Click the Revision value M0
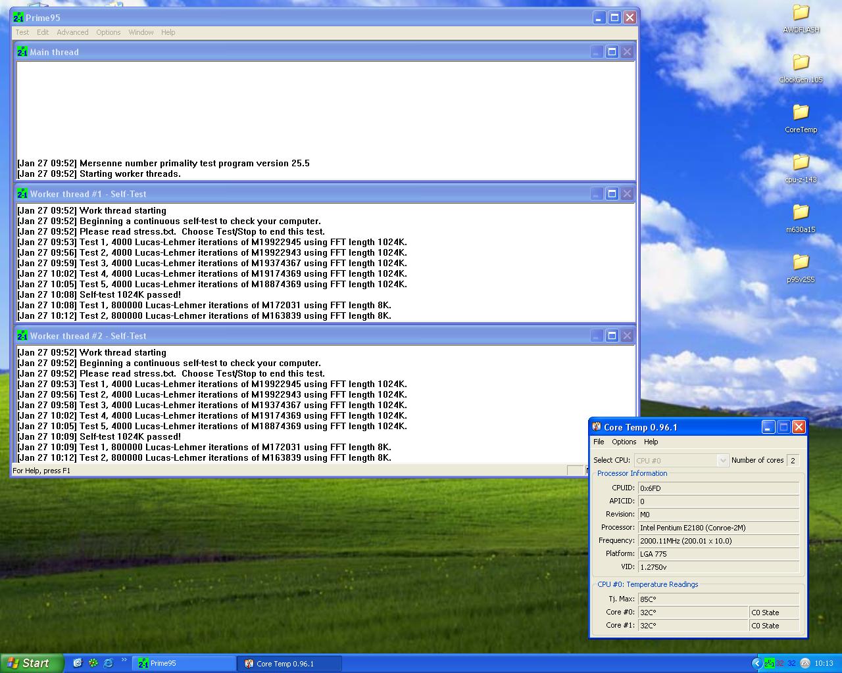Image resolution: width=842 pixels, height=673 pixels. 718,515
